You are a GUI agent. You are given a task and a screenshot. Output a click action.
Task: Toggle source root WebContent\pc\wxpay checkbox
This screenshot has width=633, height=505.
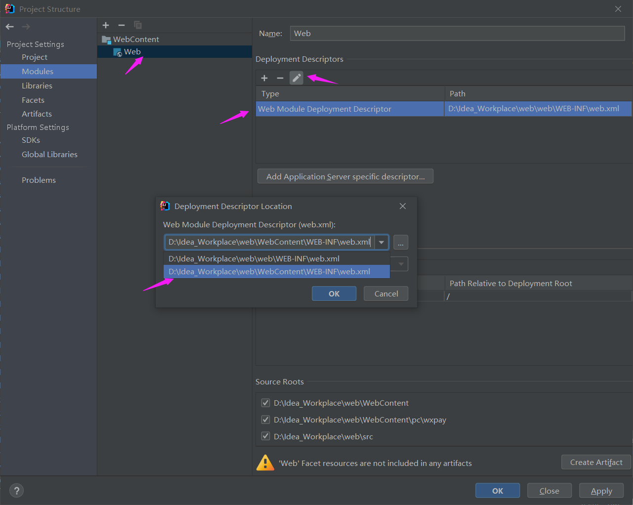pos(266,420)
